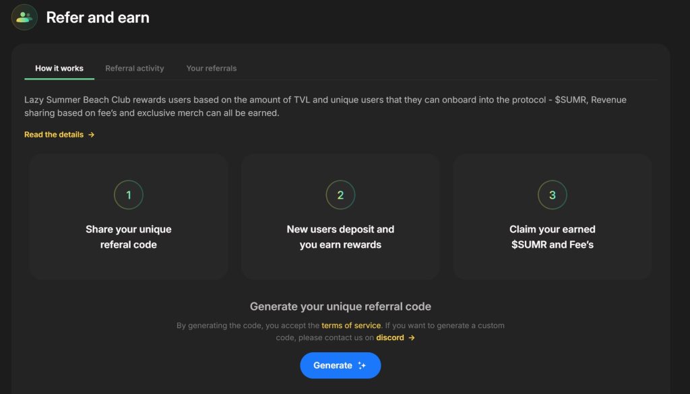Click the arrow beside Read the details

(x=92, y=135)
